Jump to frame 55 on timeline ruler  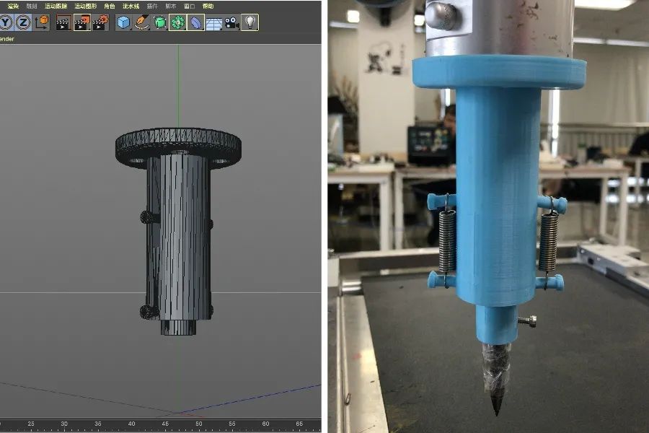231,424
